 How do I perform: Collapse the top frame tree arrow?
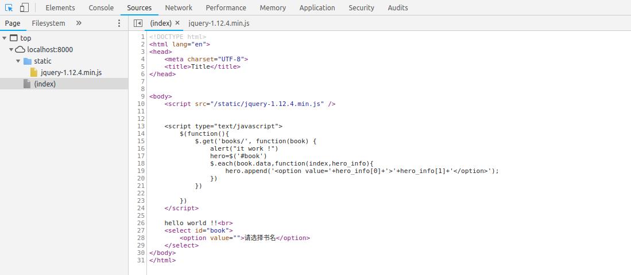point(4,38)
